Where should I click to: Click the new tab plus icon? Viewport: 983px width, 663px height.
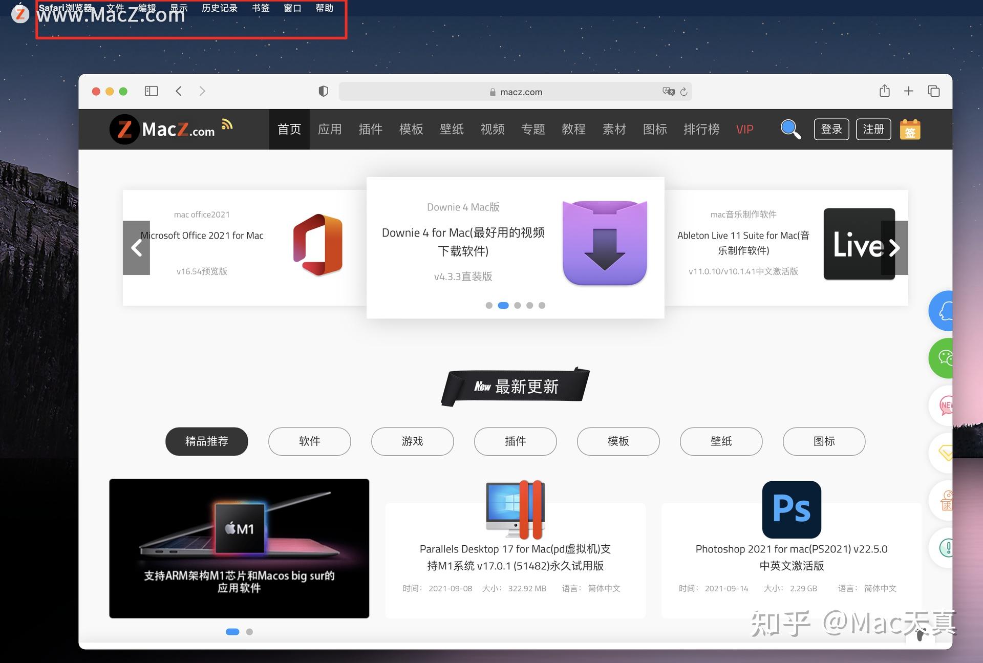[x=909, y=91]
